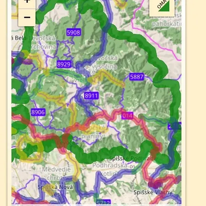
Task: Select cycling route badge 5887
Action: tap(137, 76)
